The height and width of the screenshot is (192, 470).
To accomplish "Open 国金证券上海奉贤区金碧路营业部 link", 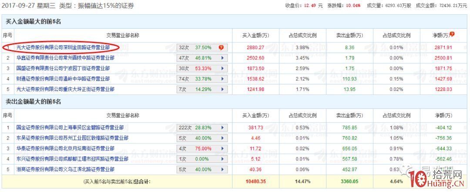I will click(x=70, y=128).
